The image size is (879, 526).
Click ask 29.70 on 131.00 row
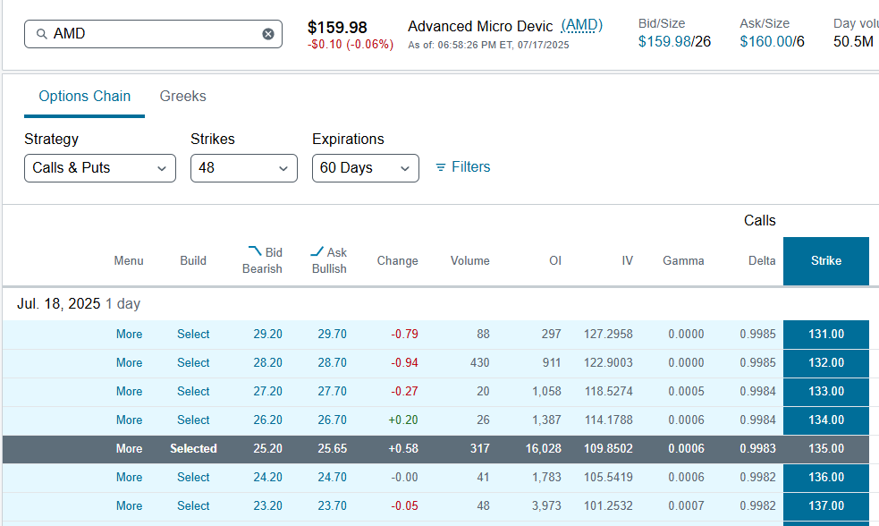[333, 335]
